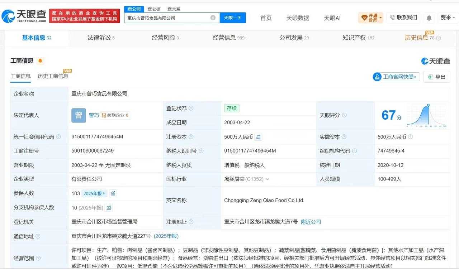This screenshot has width=459, height=270.
Task: Click the 天眼一下 search button
Action: [x=233, y=18]
